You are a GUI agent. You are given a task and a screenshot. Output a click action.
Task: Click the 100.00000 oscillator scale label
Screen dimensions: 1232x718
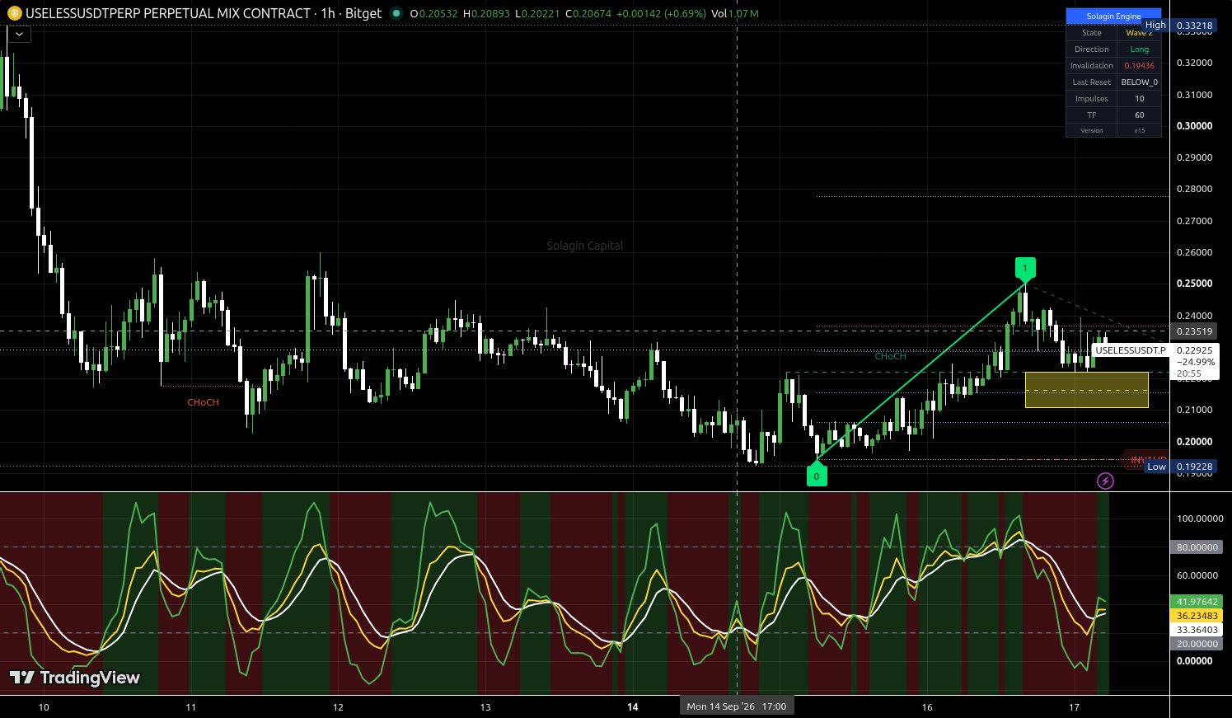point(1200,519)
